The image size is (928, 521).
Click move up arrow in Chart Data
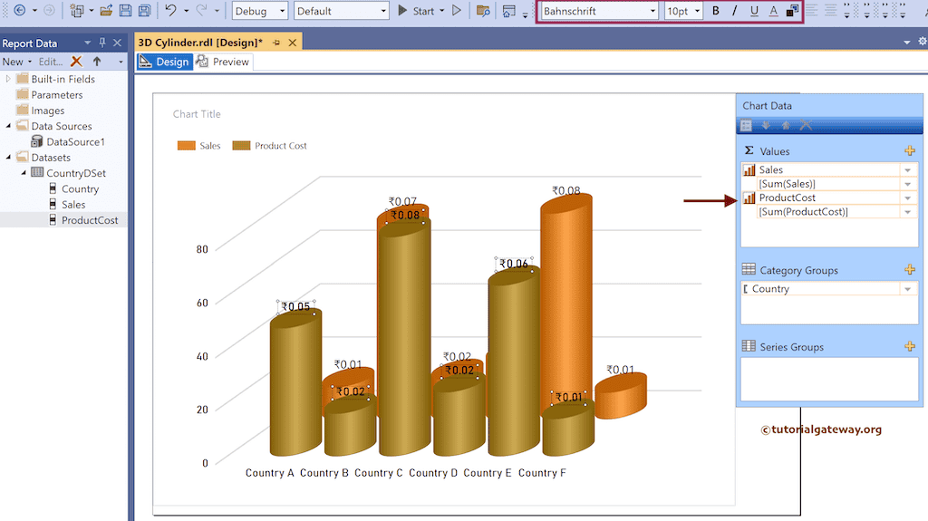786,125
